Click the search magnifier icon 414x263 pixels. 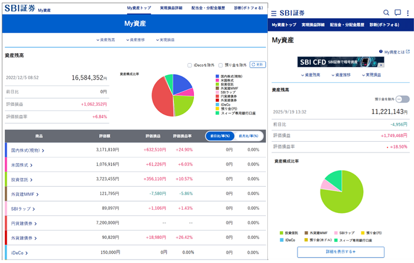(386, 12)
